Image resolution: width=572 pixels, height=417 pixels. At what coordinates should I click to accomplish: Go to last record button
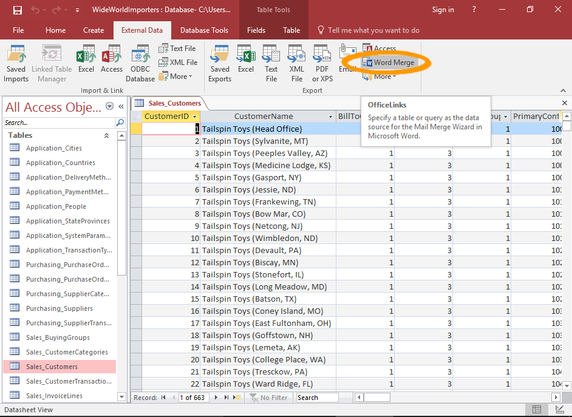[x=226, y=398]
